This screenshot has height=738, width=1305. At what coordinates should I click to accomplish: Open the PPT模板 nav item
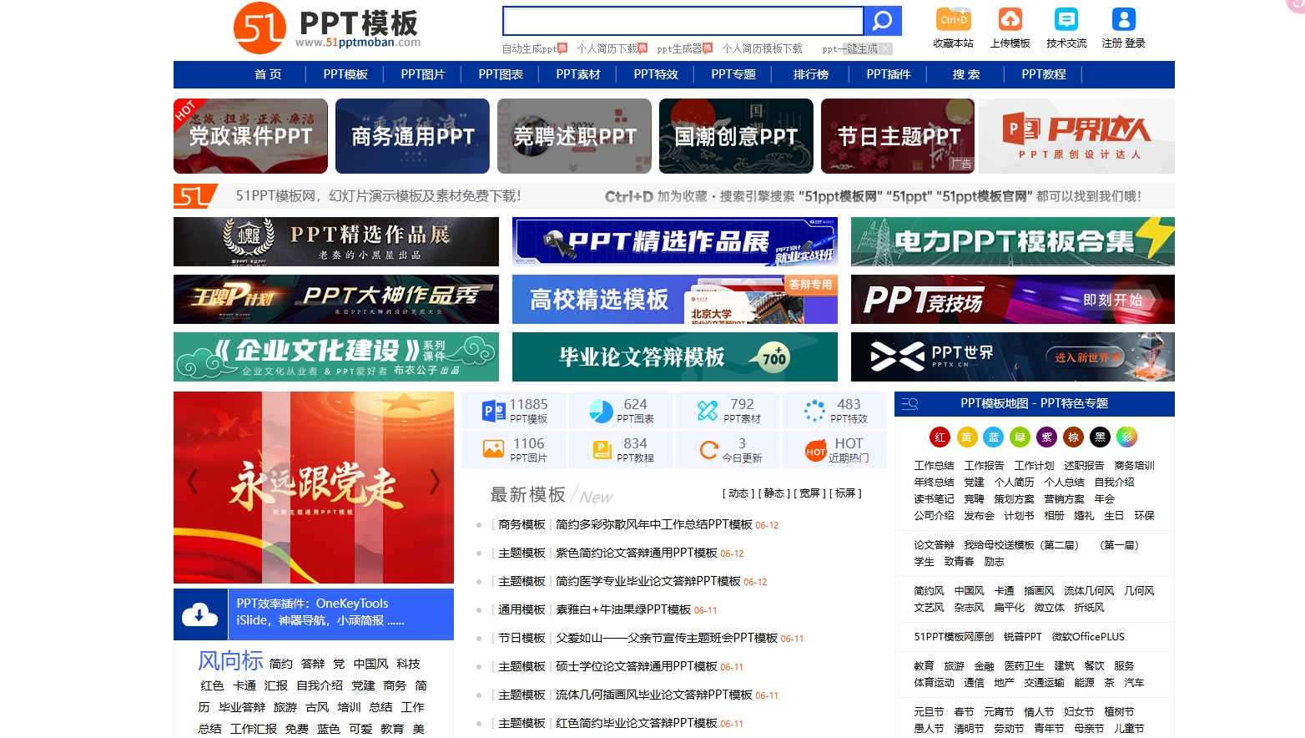345,74
